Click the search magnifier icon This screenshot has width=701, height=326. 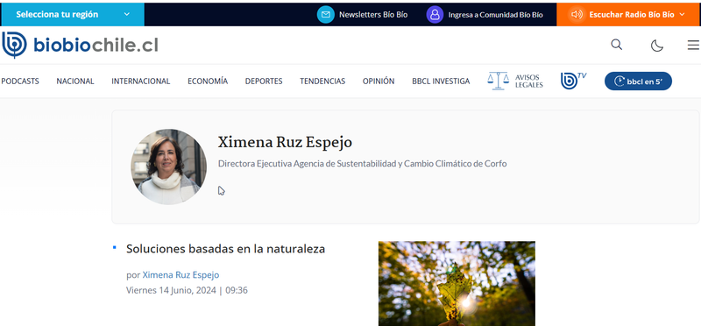tap(617, 45)
